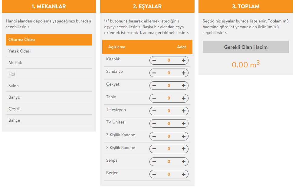Click the minus icon for Sandalye
This screenshot has height=189, width=295.
tap(154, 73)
